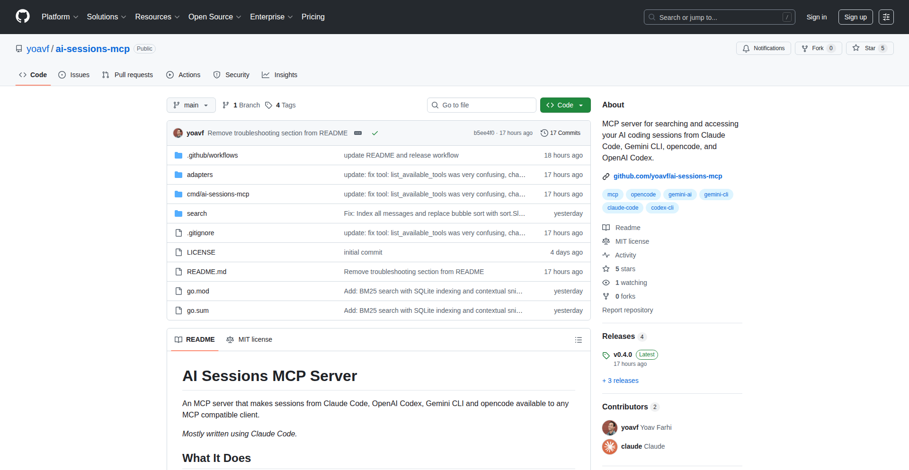Open the command palette icon in header
This screenshot has height=470, width=909.
[x=886, y=17]
